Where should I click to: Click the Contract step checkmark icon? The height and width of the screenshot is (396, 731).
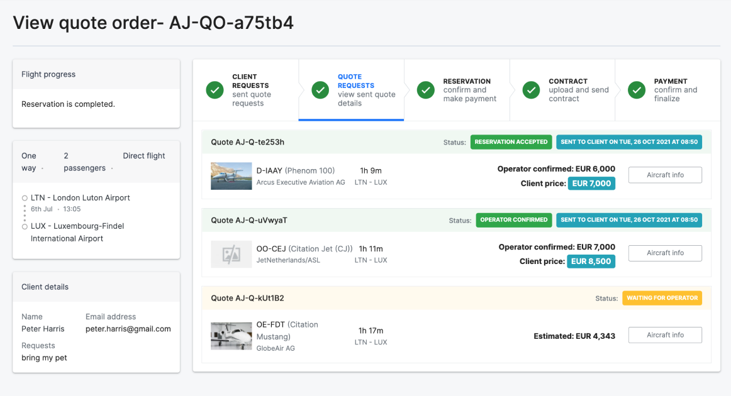coord(532,90)
